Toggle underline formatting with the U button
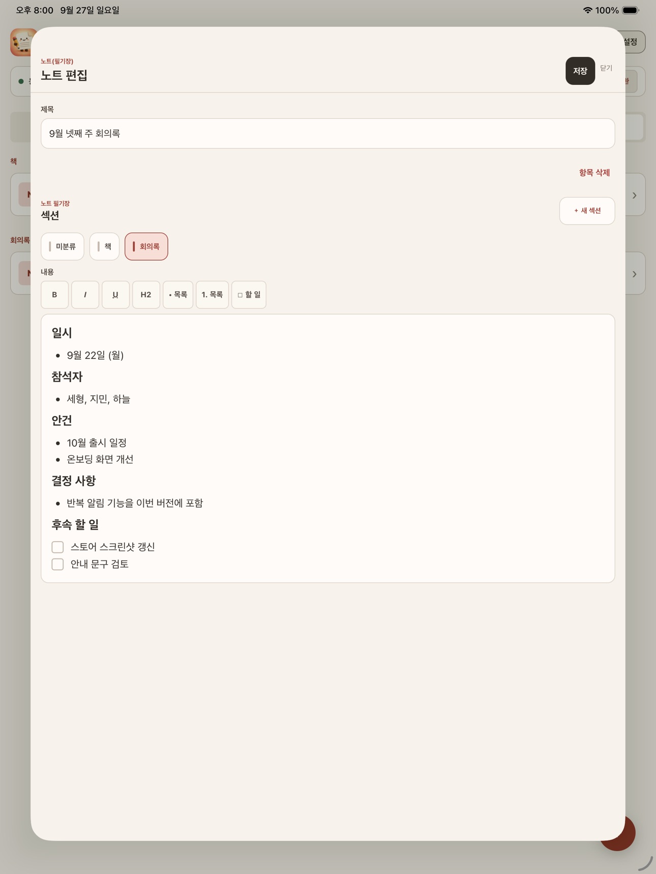Screen dimensions: 656x874 115,295
